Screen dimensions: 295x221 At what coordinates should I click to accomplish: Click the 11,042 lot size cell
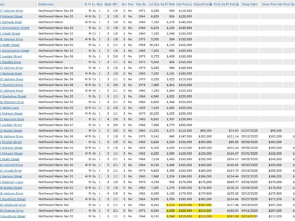click(154, 131)
